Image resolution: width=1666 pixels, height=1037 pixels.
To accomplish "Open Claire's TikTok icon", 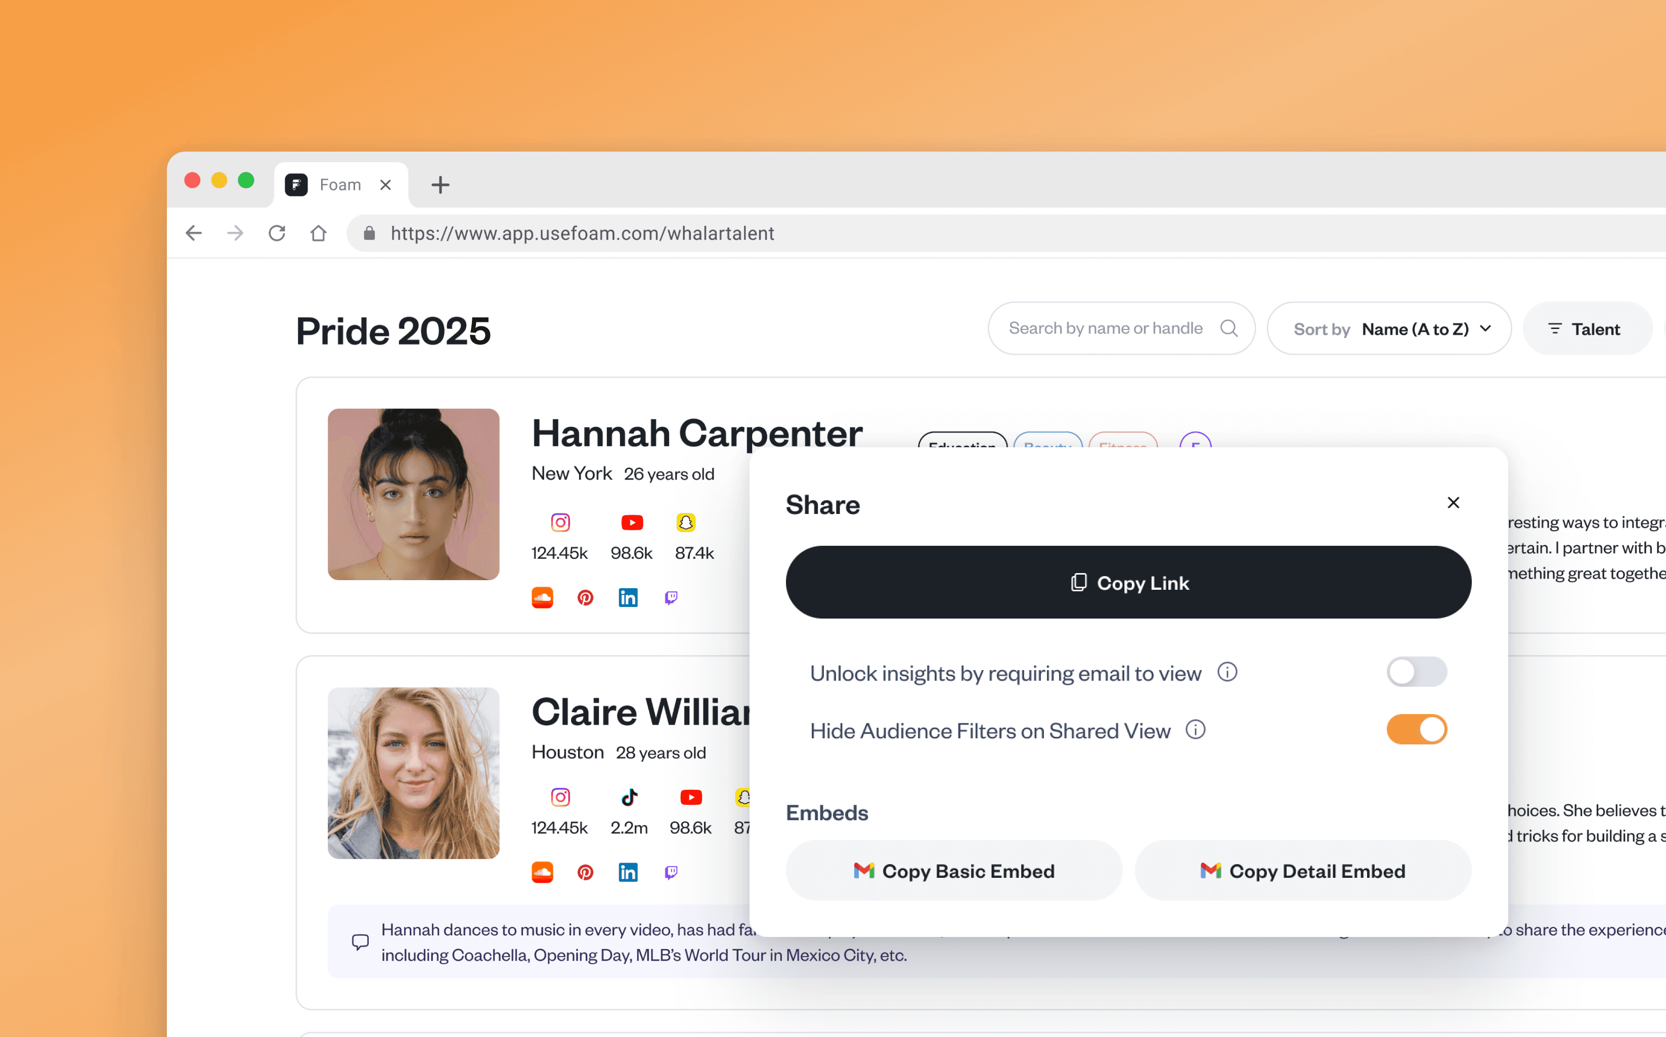I will [629, 797].
